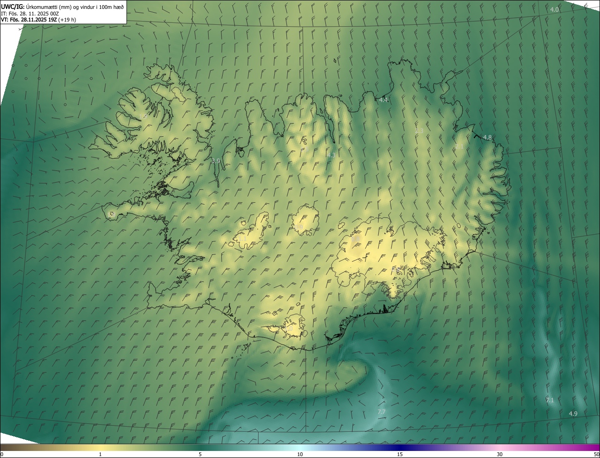Click the 2.1 value label

pyautogui.click(x=459, y=147)
